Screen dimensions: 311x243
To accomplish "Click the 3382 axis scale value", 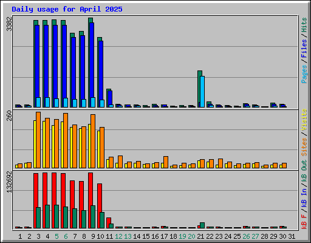I will (9, 24).
